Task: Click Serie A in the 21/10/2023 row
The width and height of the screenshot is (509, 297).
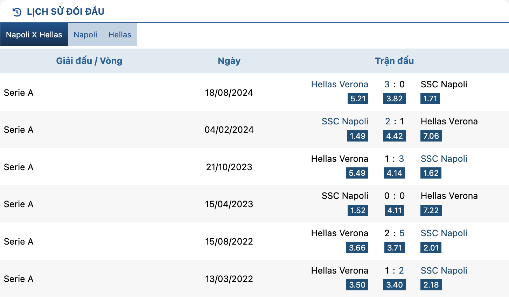Action: 19,167
